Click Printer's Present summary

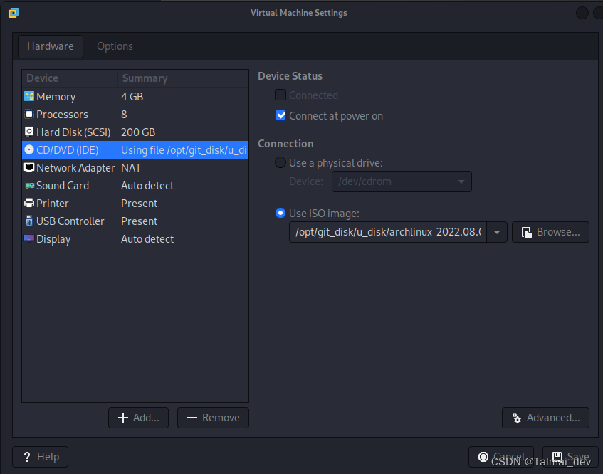point(140,203)
